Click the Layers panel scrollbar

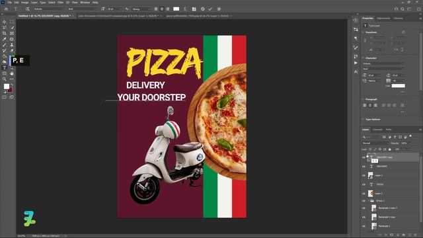click(422, 189)
